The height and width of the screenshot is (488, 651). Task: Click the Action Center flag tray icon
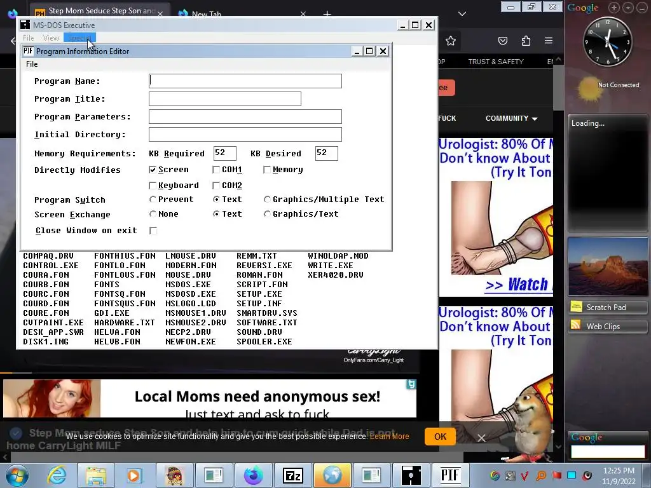[x=556, y=475]
